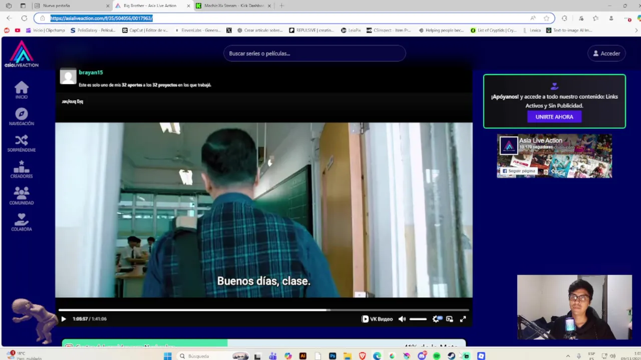This screenshot has height=360, width=641.
Task: Open Asia Live Action Facebook page banner
Action: click(x=554, y=156)
